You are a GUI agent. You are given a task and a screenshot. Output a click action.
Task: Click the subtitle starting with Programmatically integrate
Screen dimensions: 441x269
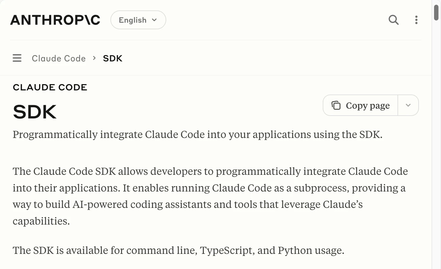pyautogui.click(x=197, y=135)
